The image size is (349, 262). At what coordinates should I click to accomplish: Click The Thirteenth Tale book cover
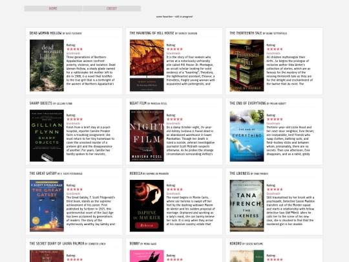[247, 65]
